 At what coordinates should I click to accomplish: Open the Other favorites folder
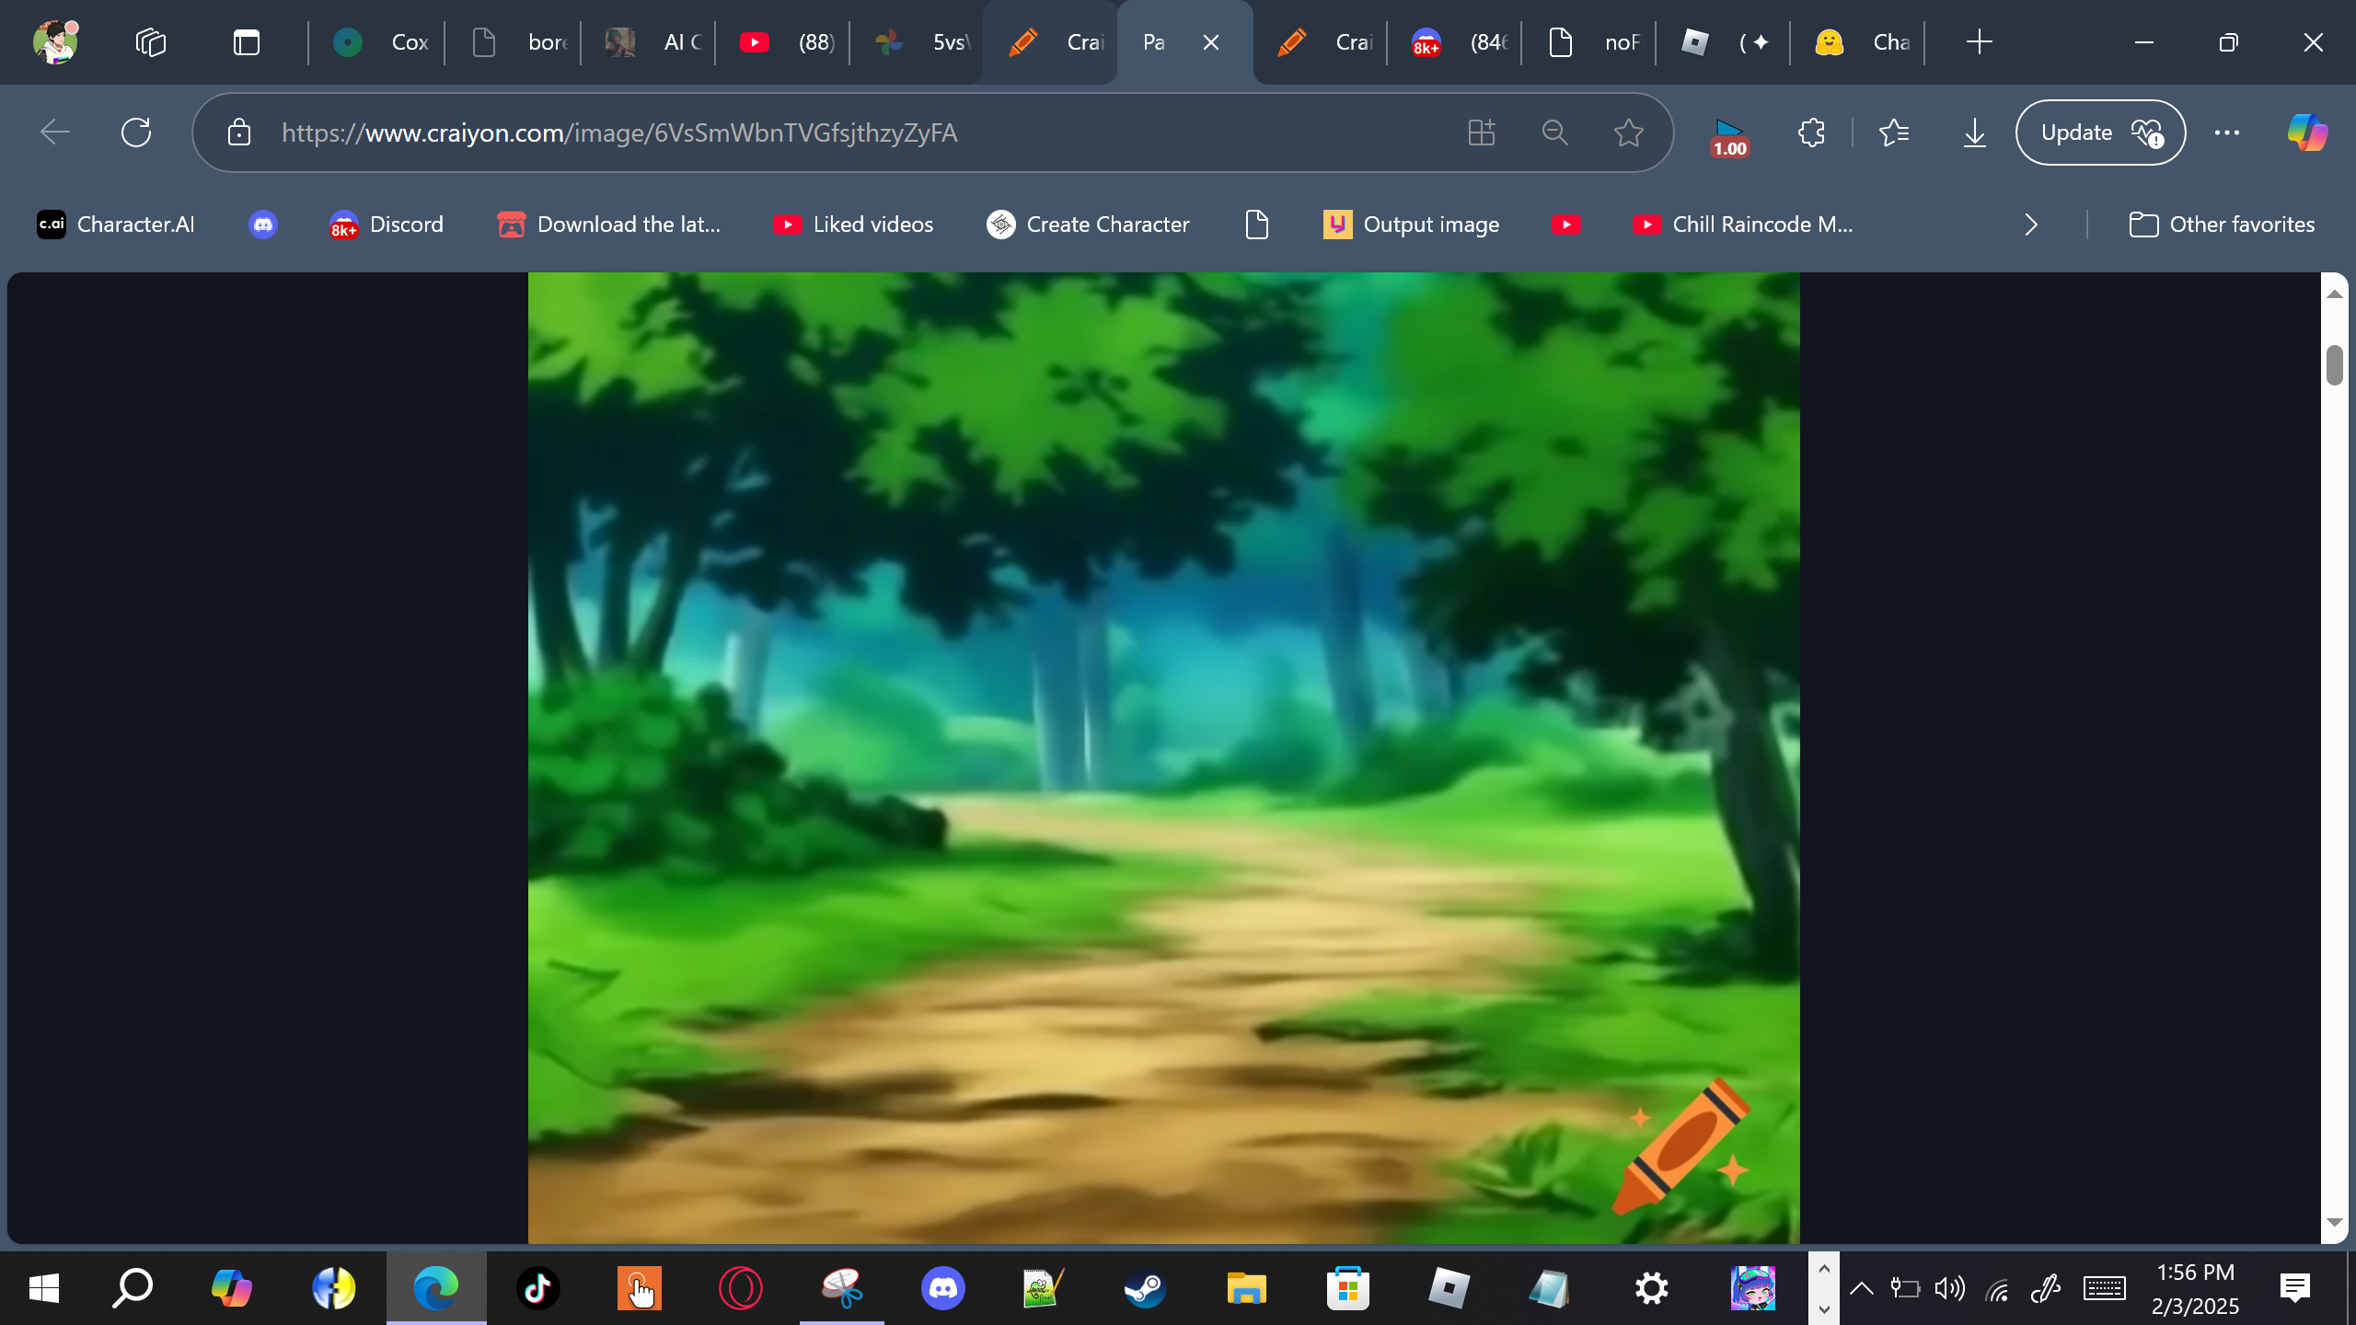(2222, 225)
